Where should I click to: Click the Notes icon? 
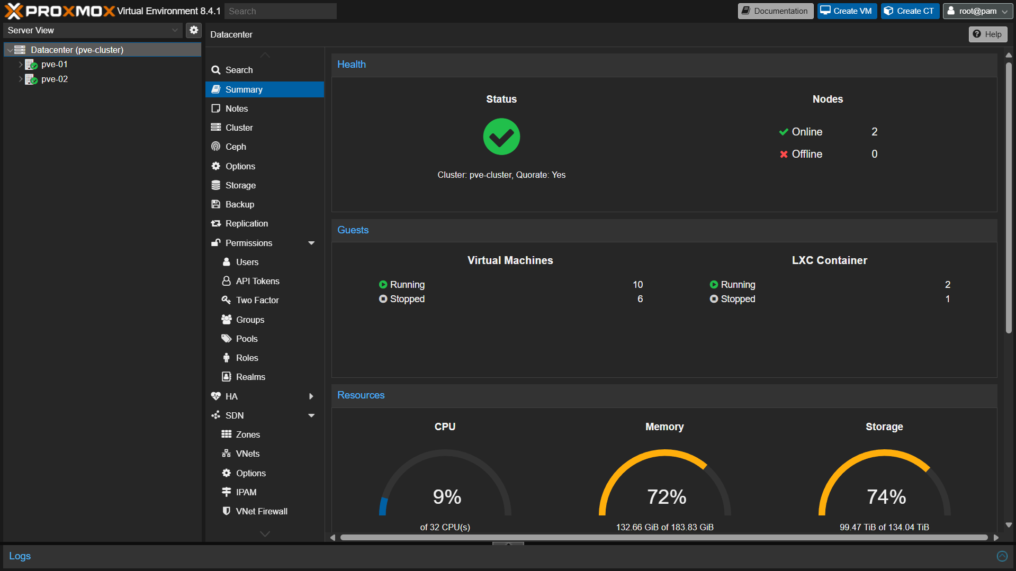click(x=216, y=108)
